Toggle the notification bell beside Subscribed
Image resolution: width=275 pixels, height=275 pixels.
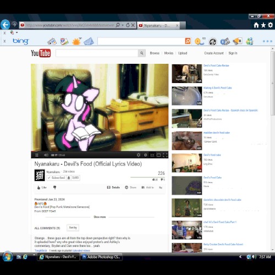(x=69, y=178)
